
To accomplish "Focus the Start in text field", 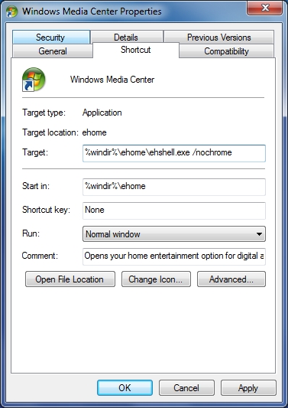I will point(174,187).
